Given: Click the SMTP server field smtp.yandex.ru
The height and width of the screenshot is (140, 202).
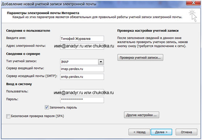Looking at the screenshot, I should [82, 77].
